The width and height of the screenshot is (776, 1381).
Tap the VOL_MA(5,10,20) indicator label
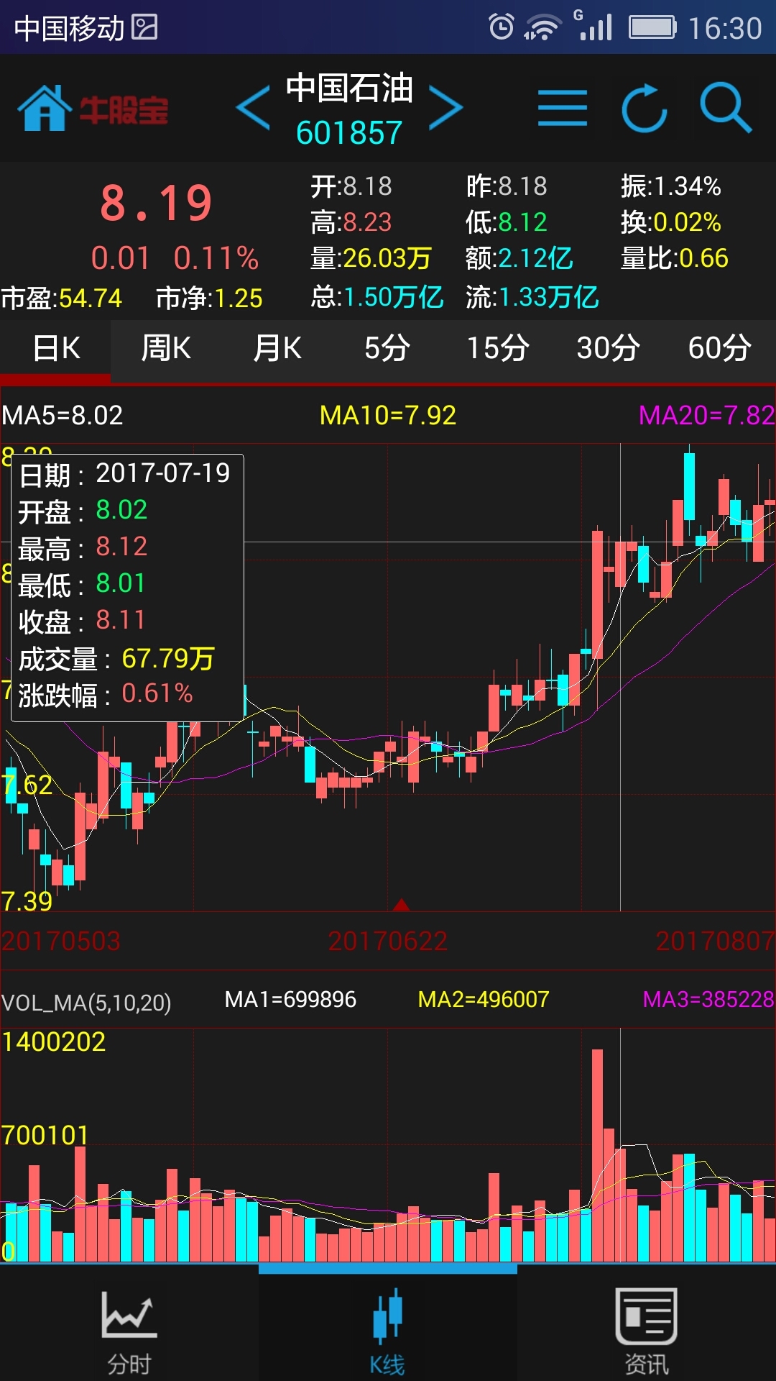[x=86, y=1002]
